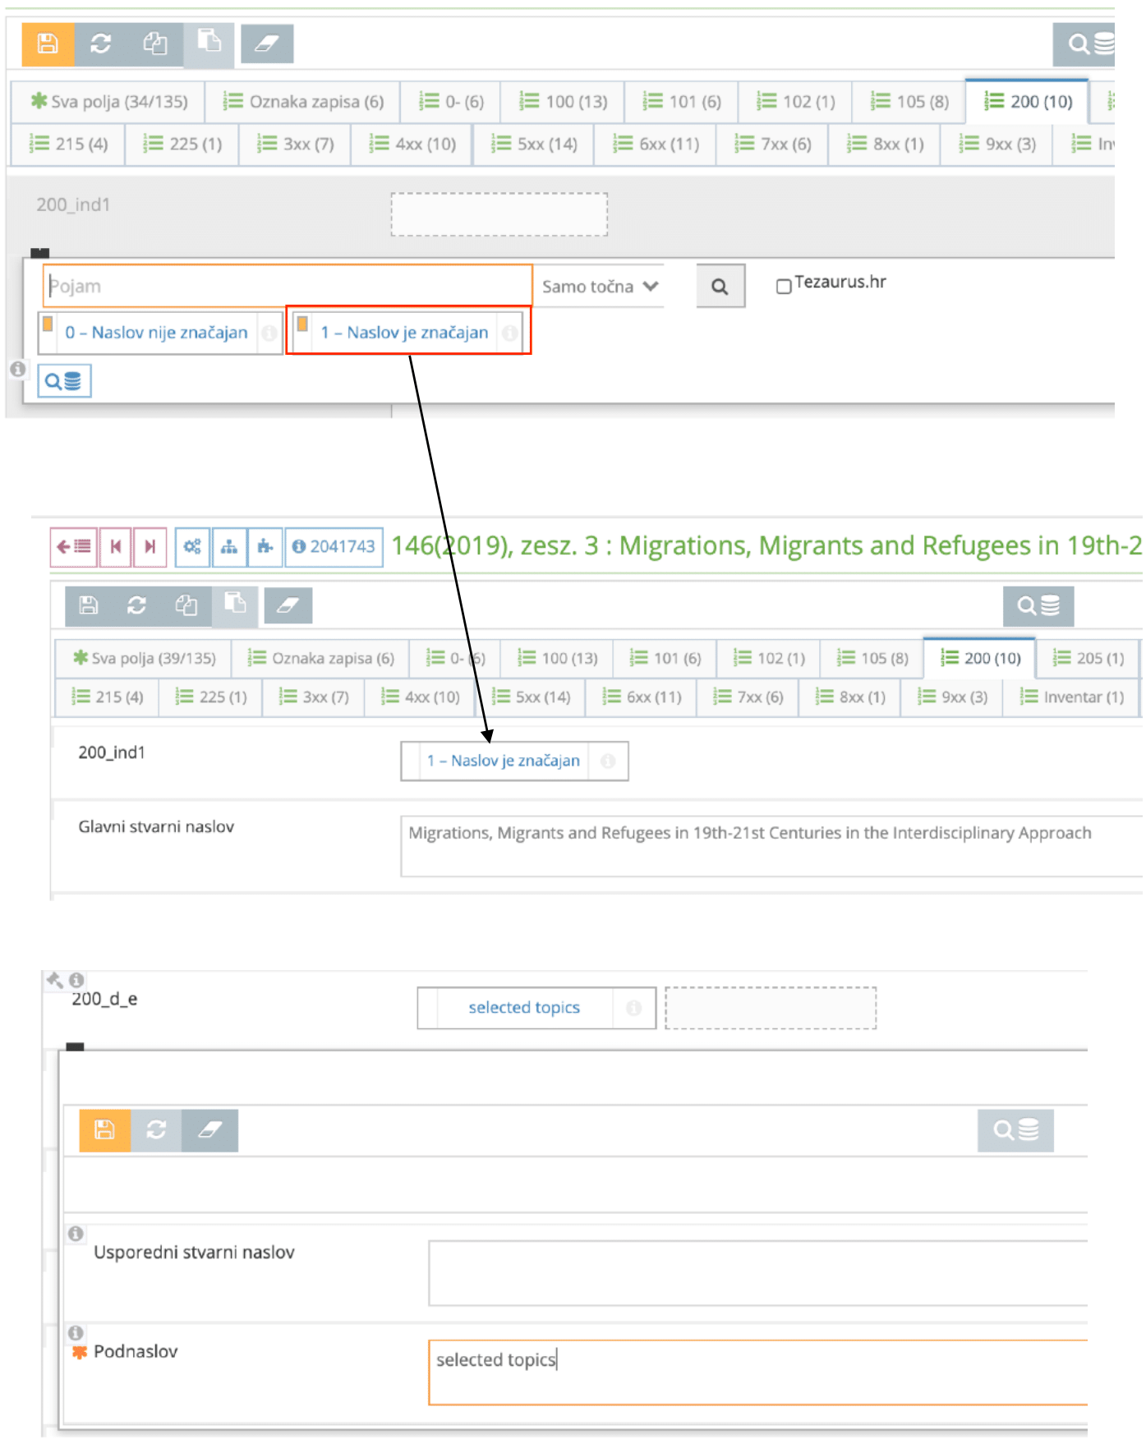Screen dimensions: 1146x1444
Task: Open the Samo točna dropdown
Action: tap(600, 287)
